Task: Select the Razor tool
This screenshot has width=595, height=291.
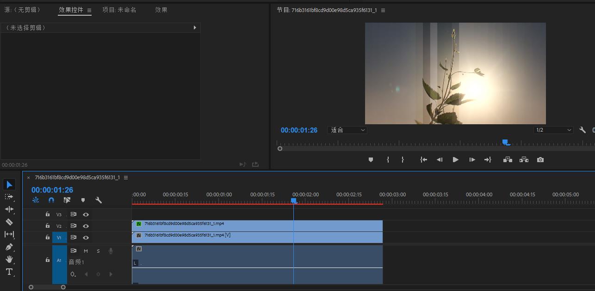Action: tap(9, 222)
